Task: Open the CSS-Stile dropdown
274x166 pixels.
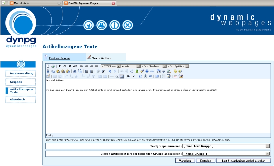Action: click(x=111, y=66)
